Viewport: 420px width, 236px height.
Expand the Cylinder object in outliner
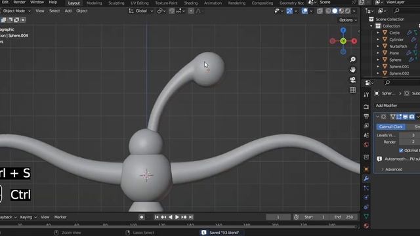(x=378, y=39)
